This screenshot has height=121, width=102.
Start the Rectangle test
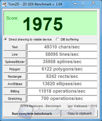(15, 77)
